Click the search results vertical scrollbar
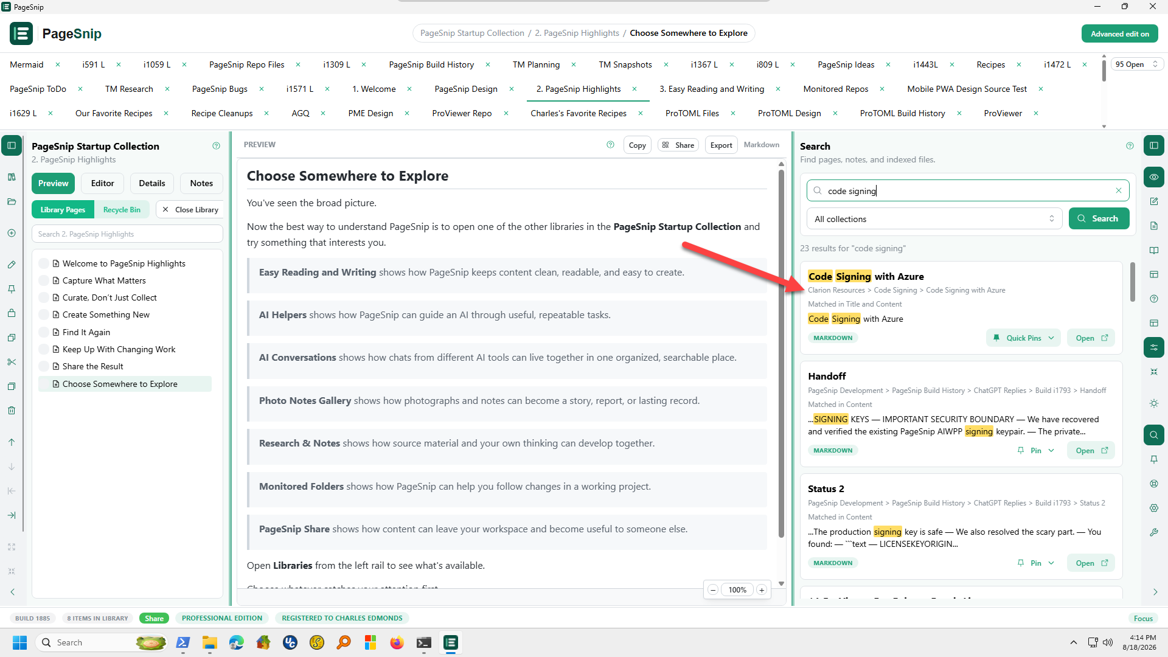 [x=1132, y=282]
